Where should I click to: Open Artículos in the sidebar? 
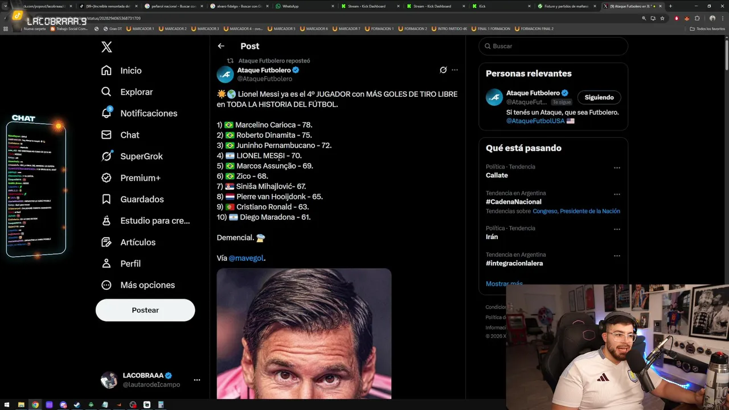128,242
